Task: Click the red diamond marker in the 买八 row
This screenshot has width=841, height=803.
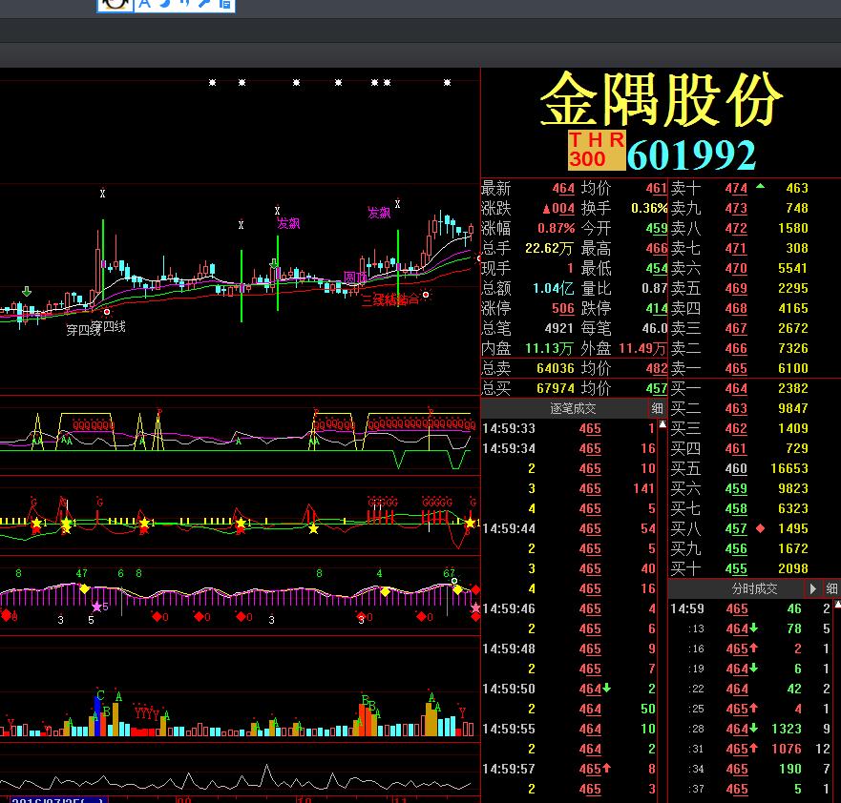Action: tap(760, 528)
